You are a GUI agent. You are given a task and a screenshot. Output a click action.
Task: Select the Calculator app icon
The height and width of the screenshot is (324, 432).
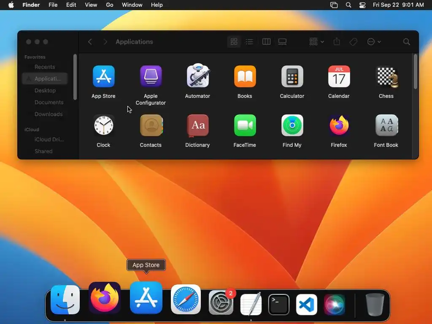[292, 76]
